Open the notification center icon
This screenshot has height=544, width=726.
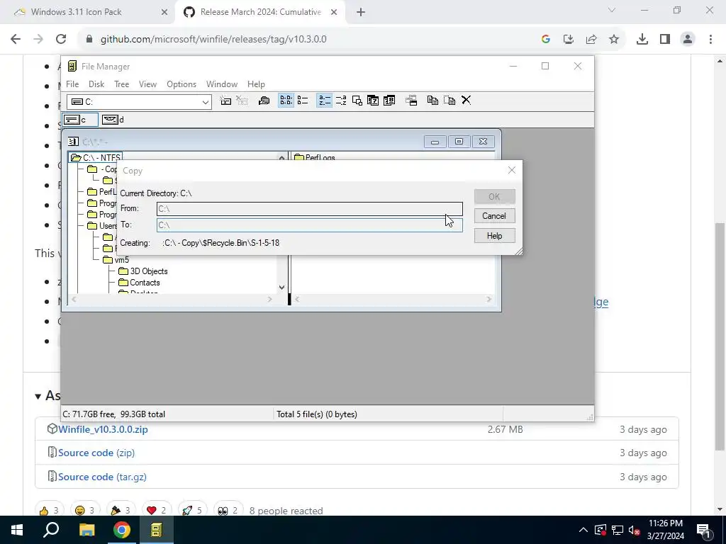[x=703, y=530]
